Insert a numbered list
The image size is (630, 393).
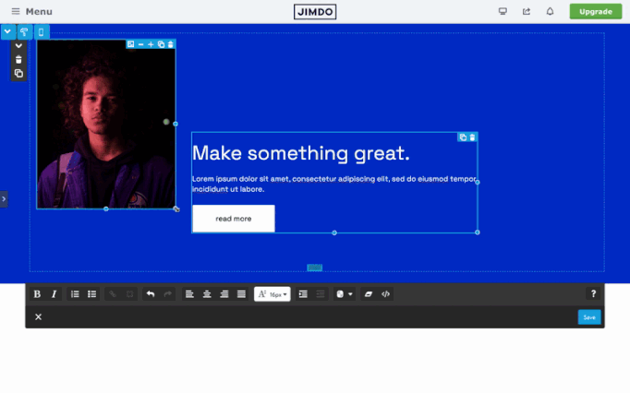point(75,294)
